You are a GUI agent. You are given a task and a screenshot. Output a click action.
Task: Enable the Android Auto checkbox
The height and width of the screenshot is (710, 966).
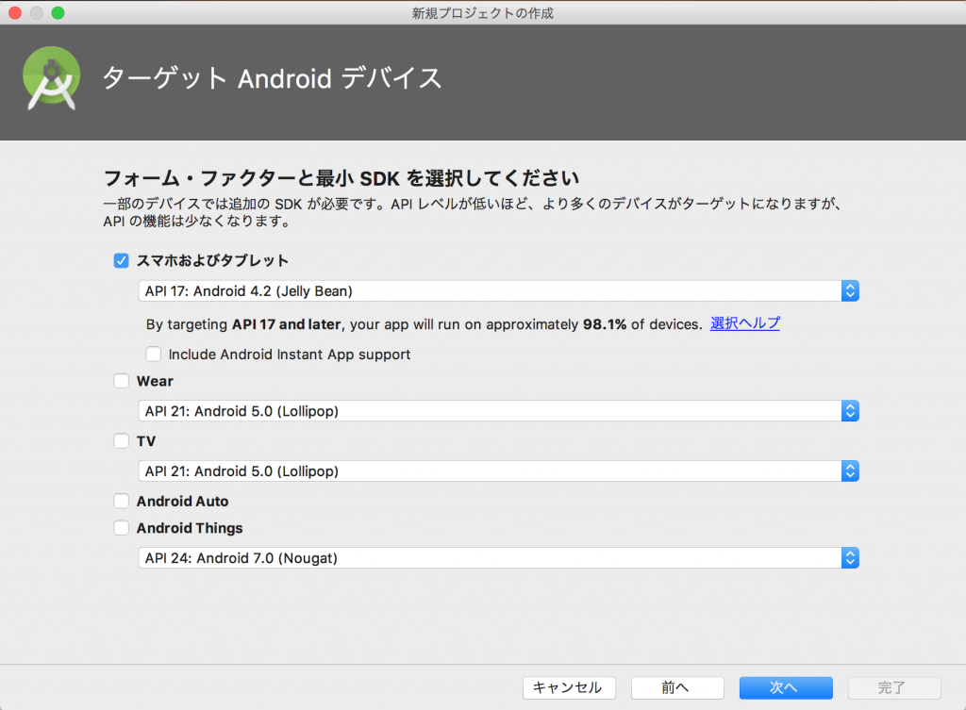pyautogui.click(x=122, y=502)
